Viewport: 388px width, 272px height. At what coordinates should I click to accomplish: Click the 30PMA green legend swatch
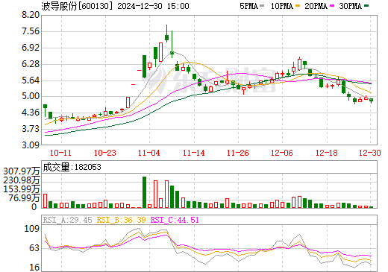pyautogui.click(x=366, y=6)
